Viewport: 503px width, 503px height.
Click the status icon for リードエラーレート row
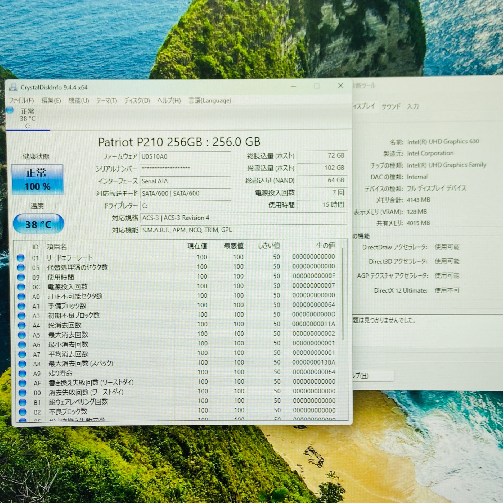[21, 258]
